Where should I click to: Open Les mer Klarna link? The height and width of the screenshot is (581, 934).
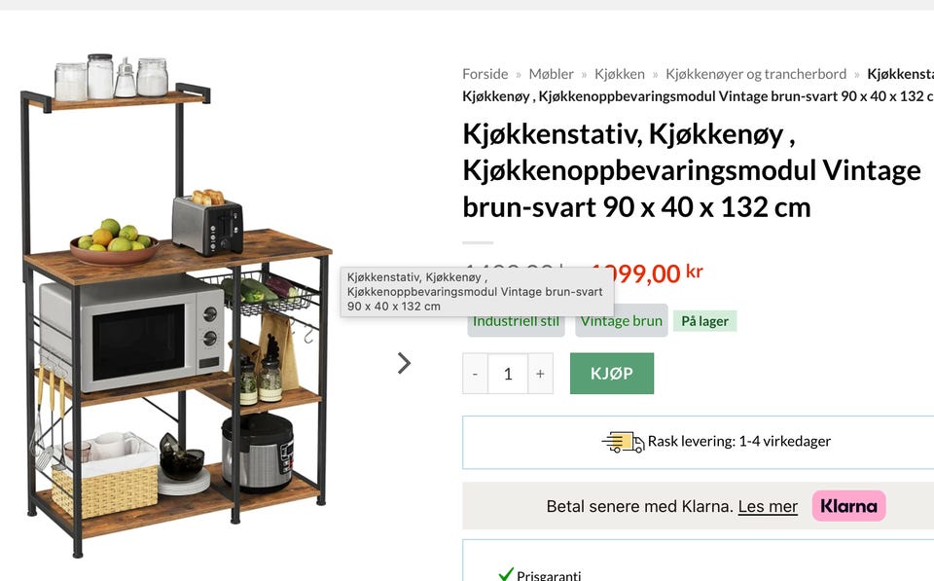point(768,506)
